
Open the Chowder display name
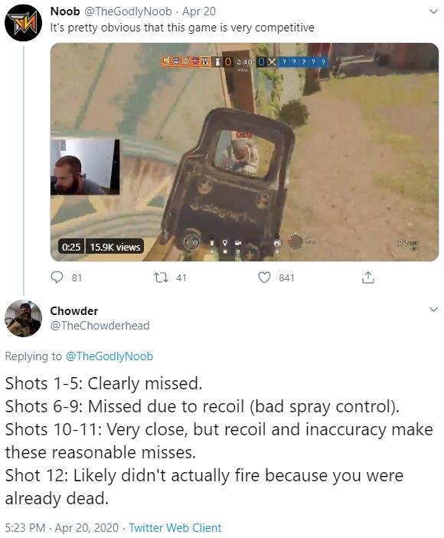(74, 311)
